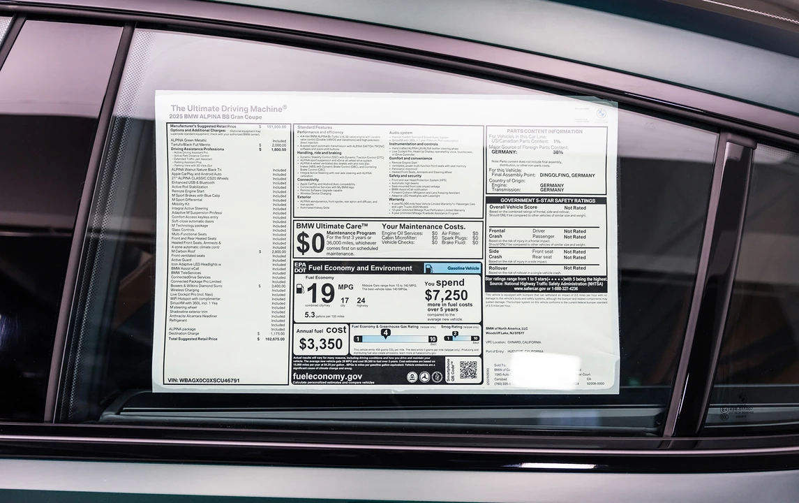Viewport: 799px width, 503px height.
Task: Click the $3,350 annual fuel cost
Action: point(320,344)
